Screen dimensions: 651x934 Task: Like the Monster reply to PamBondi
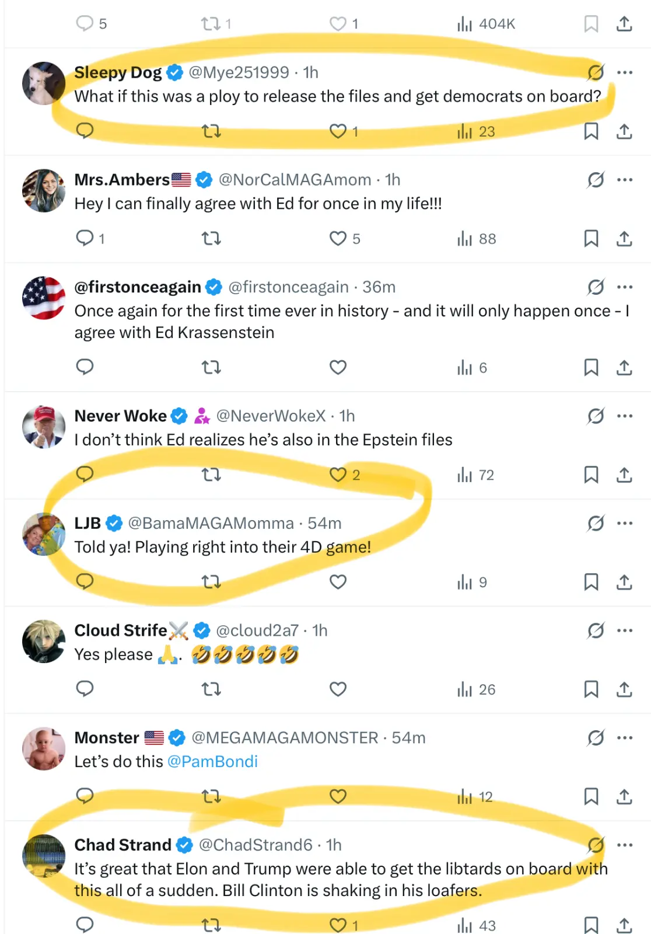[338, 796]
